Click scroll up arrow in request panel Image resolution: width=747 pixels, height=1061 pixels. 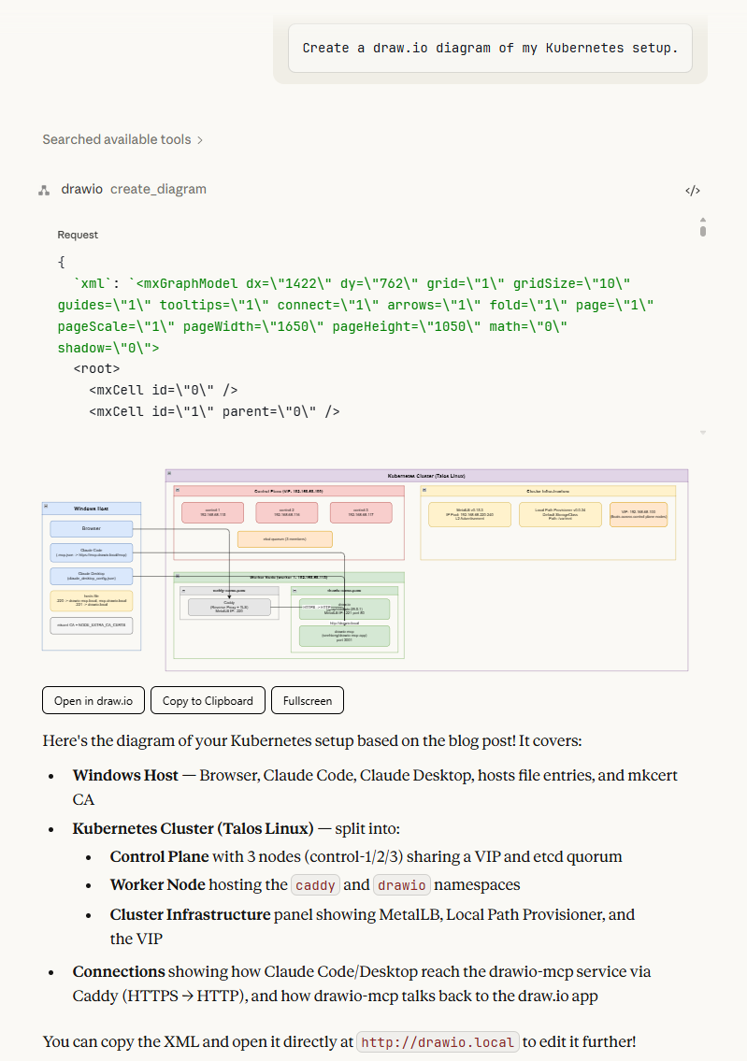pyautogui.click(x=702, y=220)
